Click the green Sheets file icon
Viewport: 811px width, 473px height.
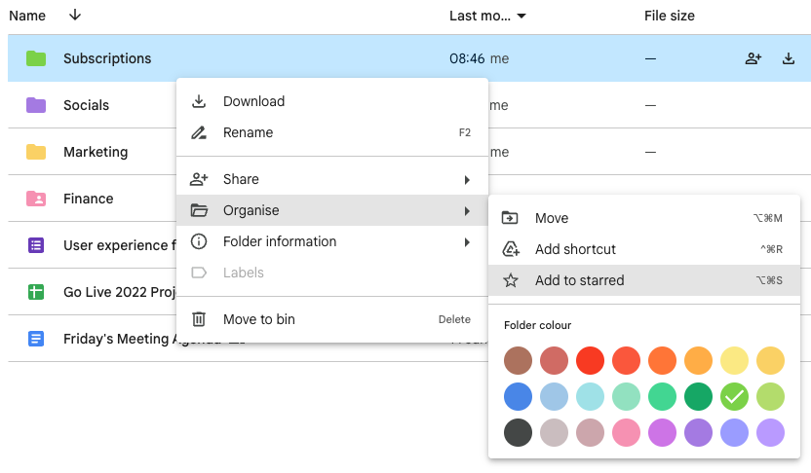click(x=36, y=292)
